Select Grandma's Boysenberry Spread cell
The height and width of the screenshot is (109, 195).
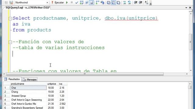click(28, 108)
